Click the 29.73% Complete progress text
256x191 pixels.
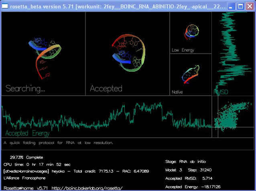coord(26,157)
